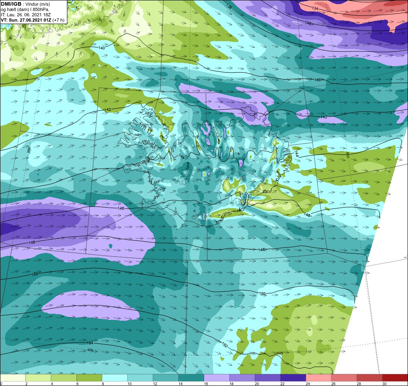Click the 10–12 m/s light teal legend swatch
The height and width of the screenshot is (386, 408).
(140, 378)
